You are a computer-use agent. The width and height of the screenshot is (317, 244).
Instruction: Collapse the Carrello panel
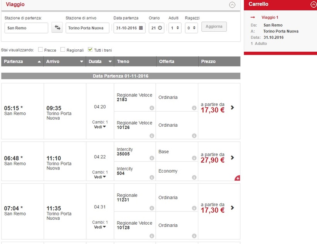pyautogui.click(x=314, y=5)
